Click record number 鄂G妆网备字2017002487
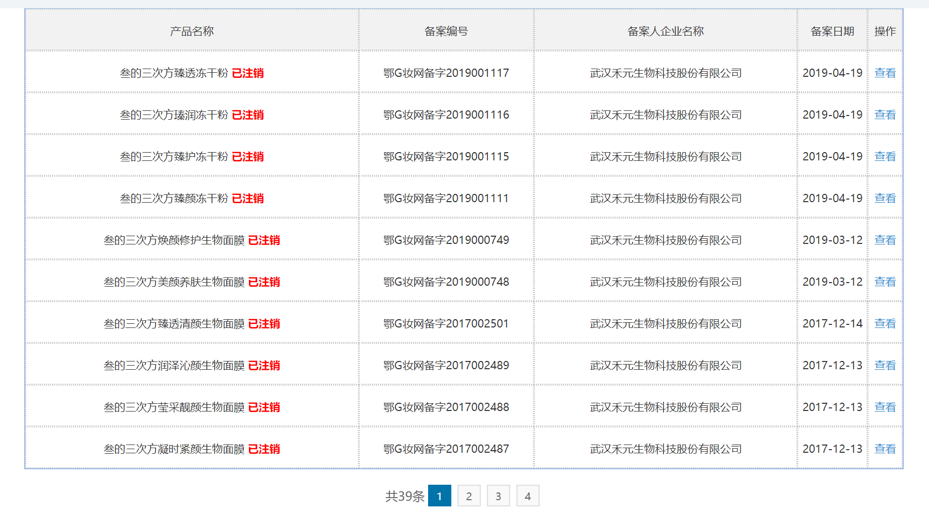The height and width of the screenshot is (510, 929). pos(446,449)
